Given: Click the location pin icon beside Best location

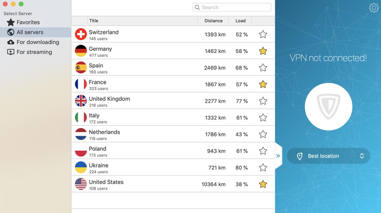Looking at the screenshot, I should (300, 156).
